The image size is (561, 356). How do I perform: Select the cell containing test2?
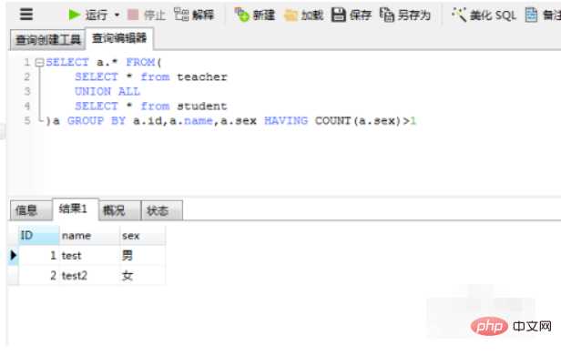pos(89,276)
